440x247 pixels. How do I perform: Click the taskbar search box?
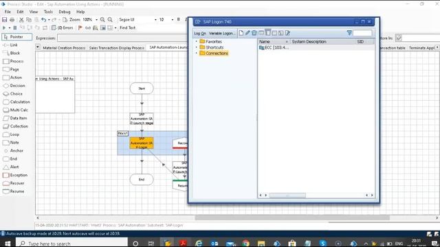pos(71,243)
